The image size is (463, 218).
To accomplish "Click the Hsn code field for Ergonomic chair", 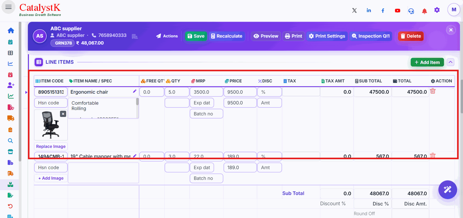I will click(51, 103).
